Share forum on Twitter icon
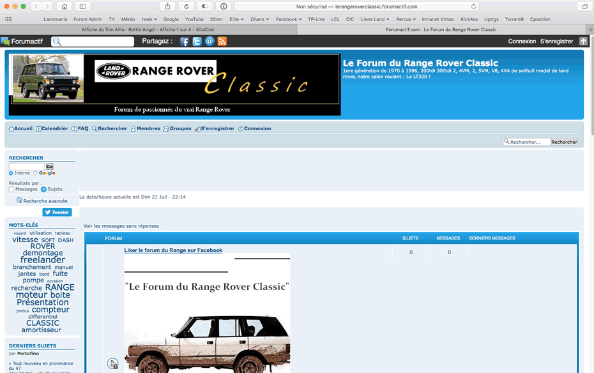This screenshot has height=373, width=594. [197, 42]
